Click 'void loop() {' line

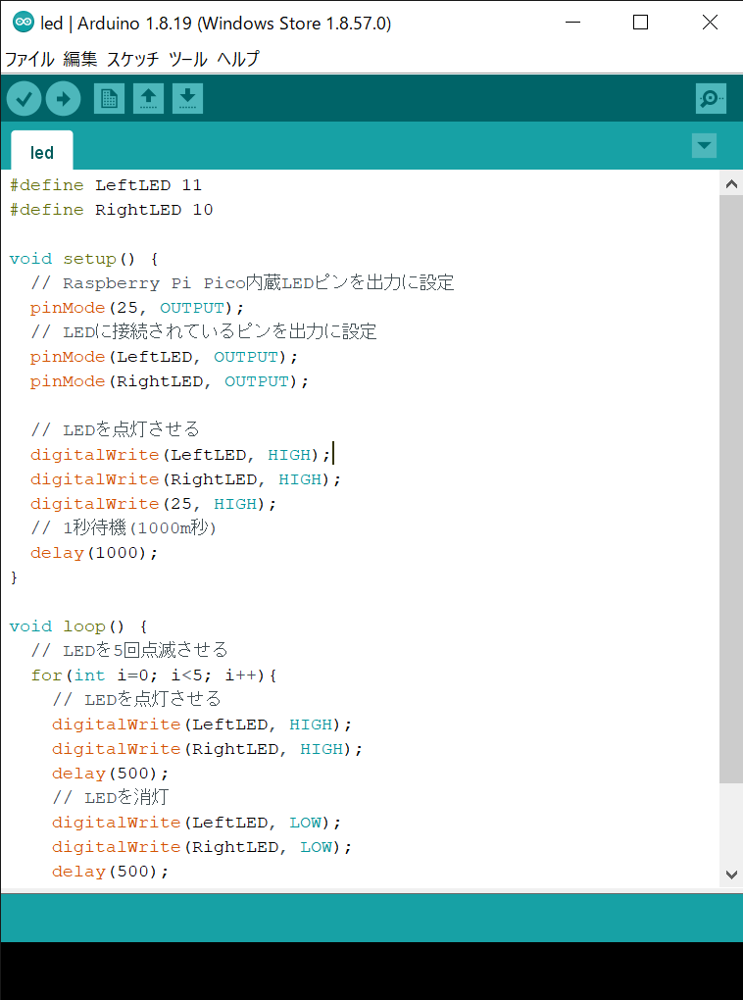(x=78, y=626)
